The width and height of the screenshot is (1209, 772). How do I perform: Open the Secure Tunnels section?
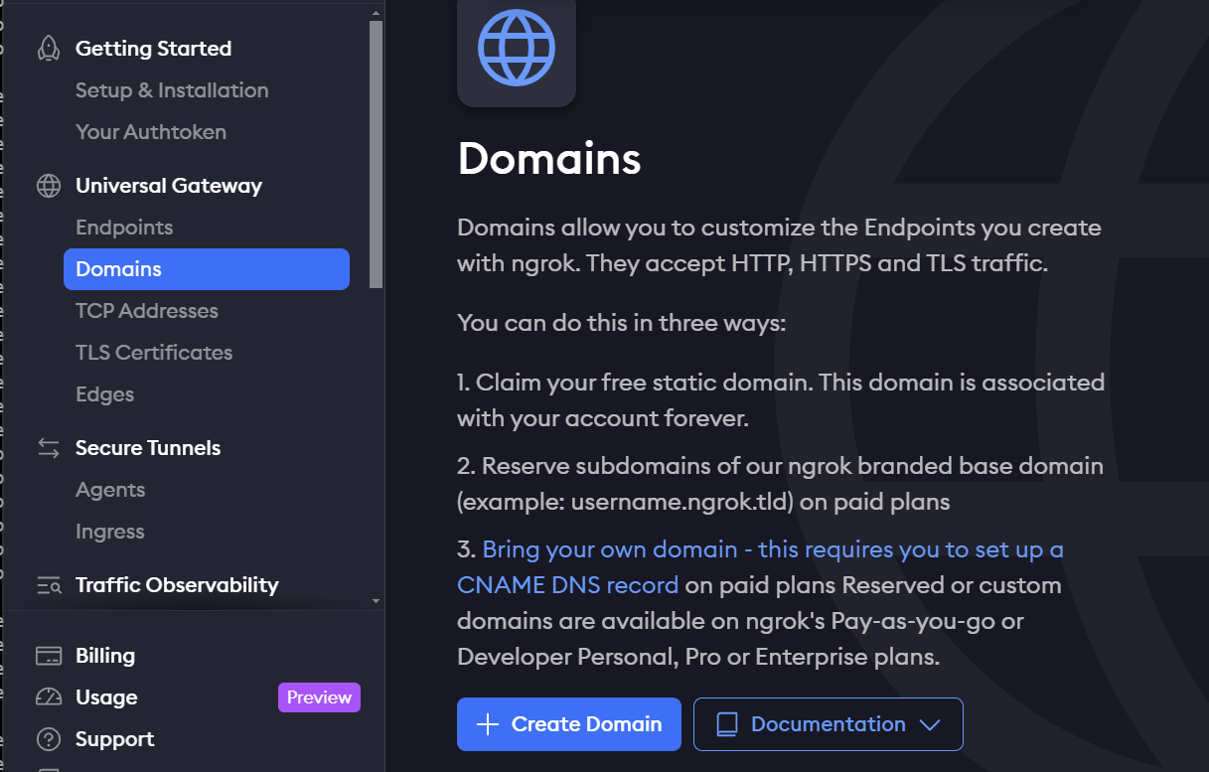click(148, 448)
